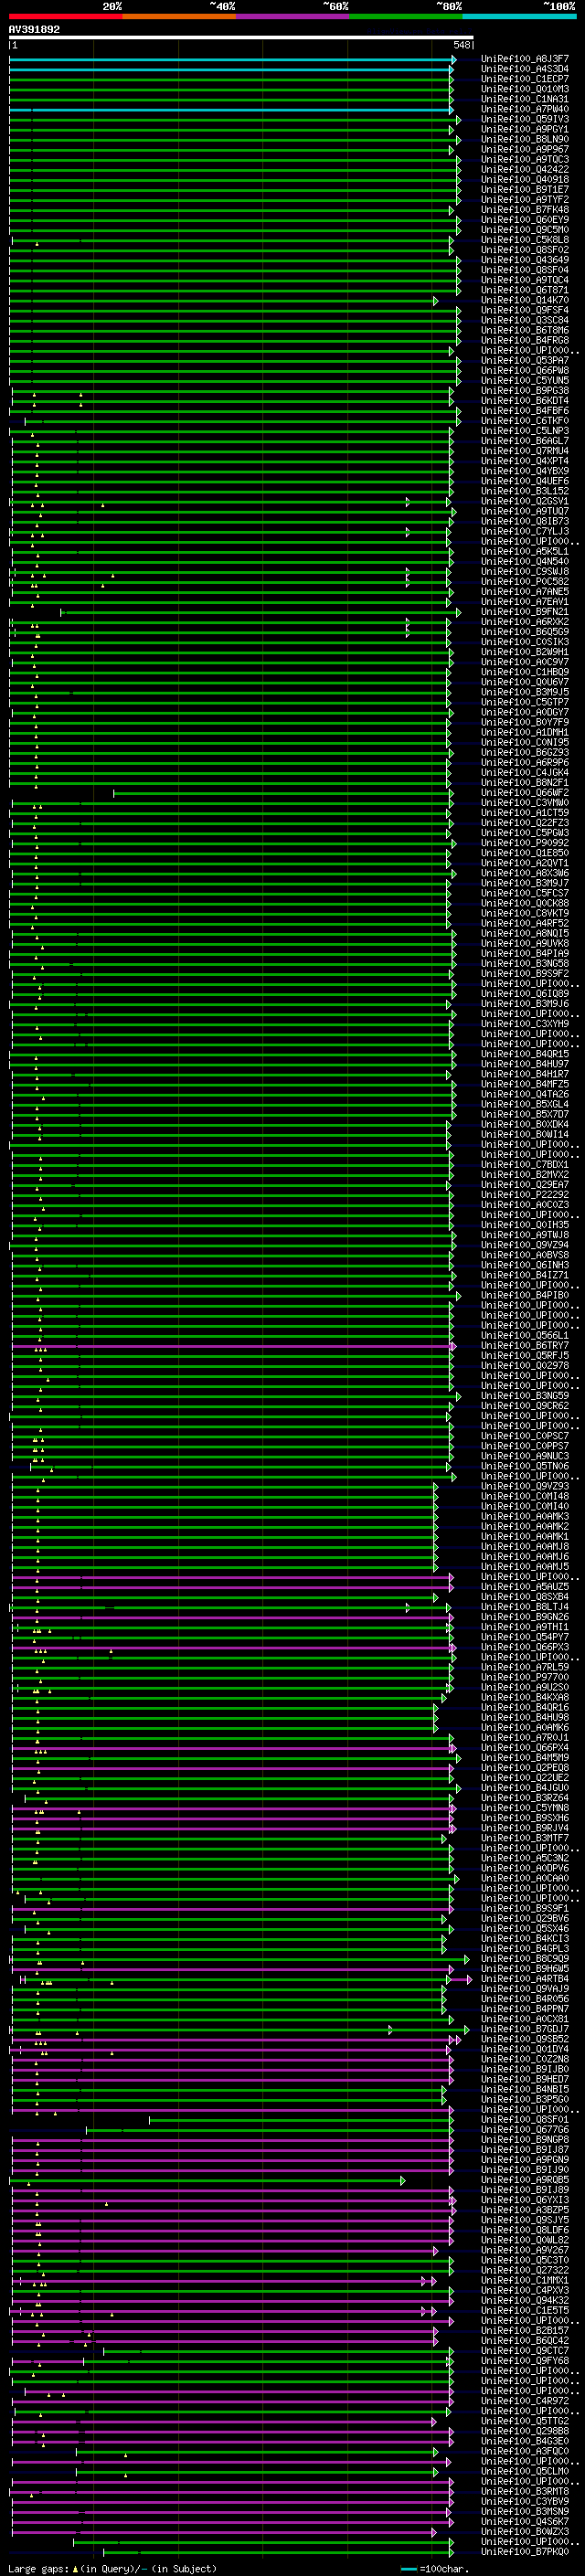Select hit label UniRef100_Q42422
The image size is (585, 2576).
(x=525, y=169)
